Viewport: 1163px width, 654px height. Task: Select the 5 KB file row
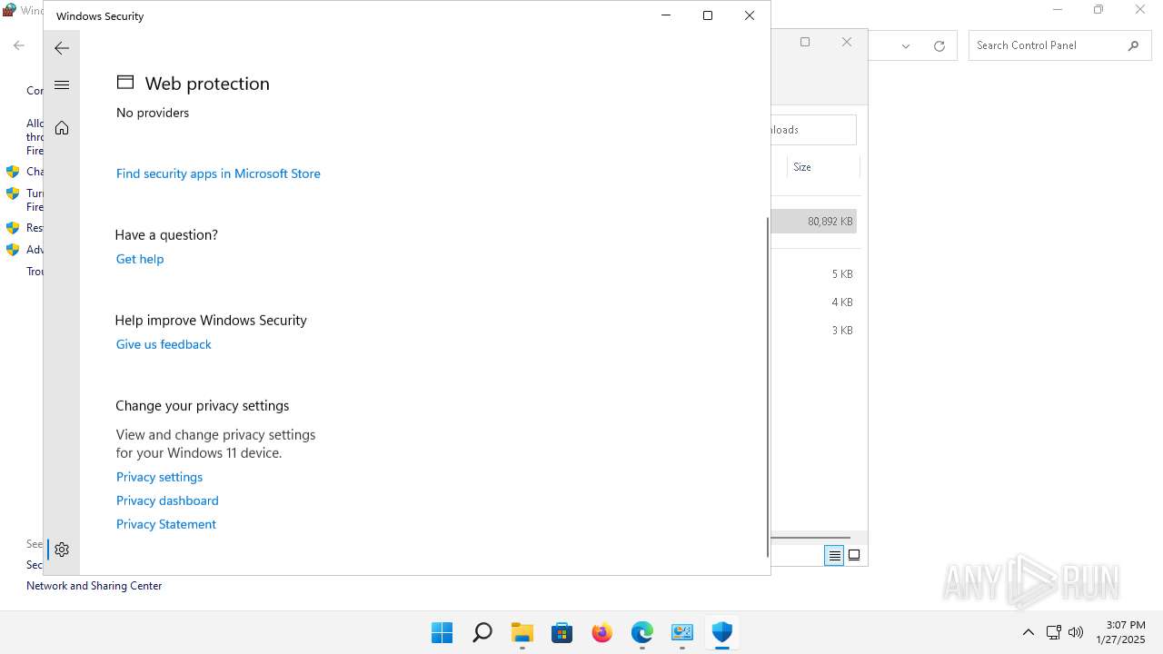pos(814,274)
